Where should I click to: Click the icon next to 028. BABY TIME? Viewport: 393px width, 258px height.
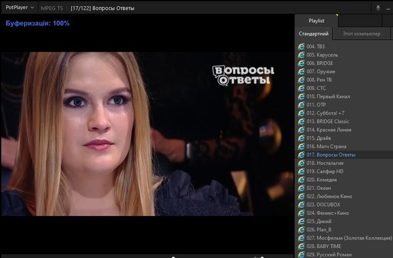pyautogui.click(x=301, y=246)
